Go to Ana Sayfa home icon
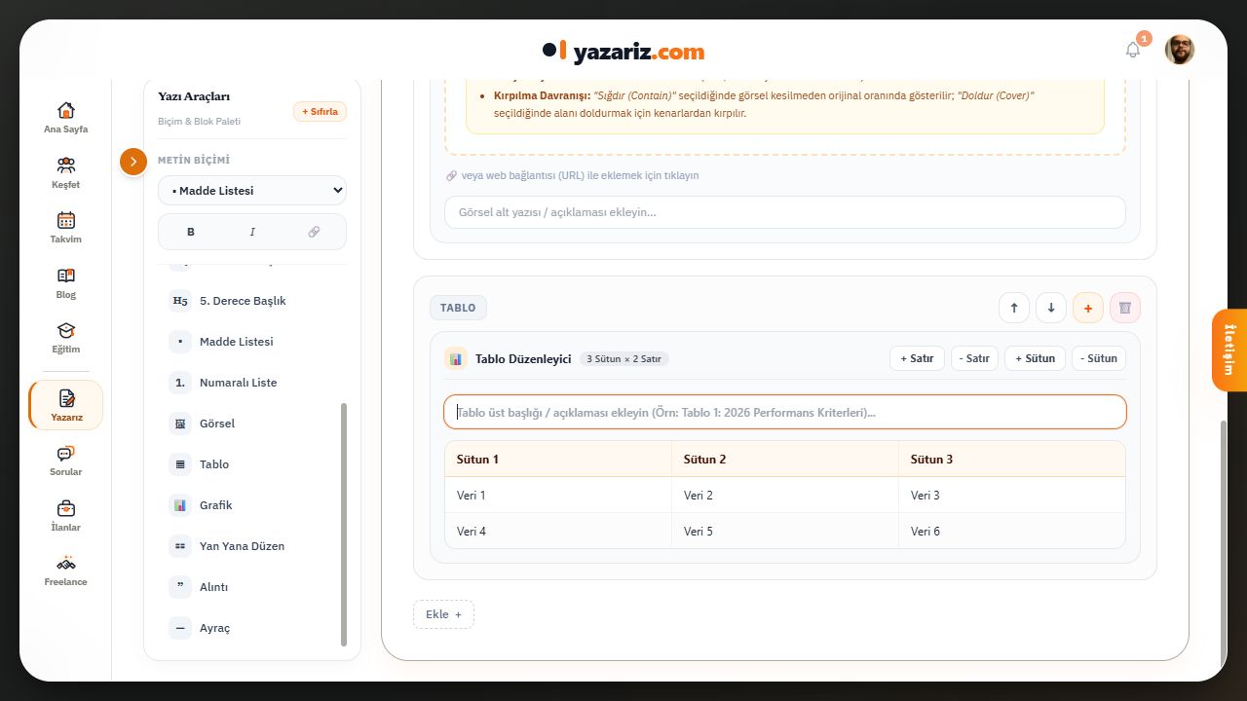1247x701 pixels. click(66, 118)
